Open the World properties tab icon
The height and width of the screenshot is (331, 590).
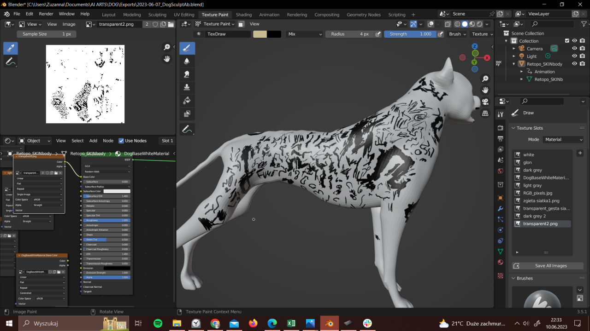click(501, 171)
